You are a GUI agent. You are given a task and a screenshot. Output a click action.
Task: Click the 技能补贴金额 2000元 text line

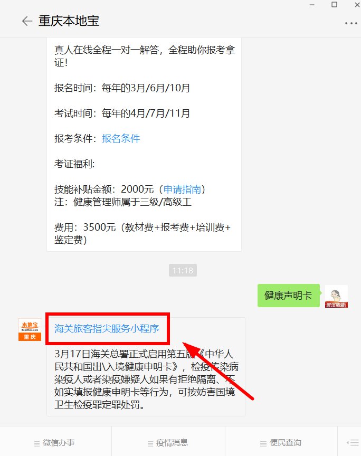click(130, 189)
